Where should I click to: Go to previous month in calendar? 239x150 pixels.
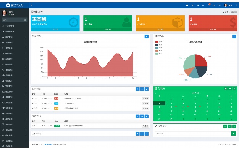(155, 93)
